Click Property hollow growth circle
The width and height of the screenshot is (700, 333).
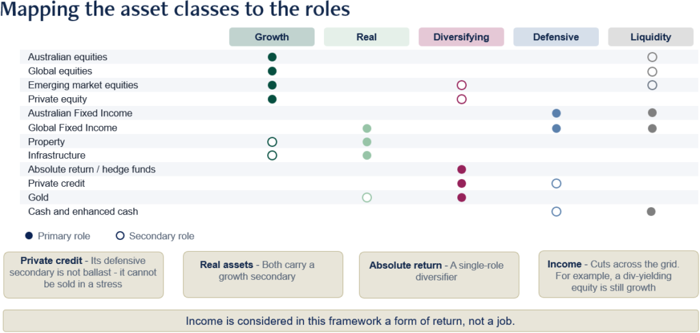pyautogui.click(x=272, y=142)
